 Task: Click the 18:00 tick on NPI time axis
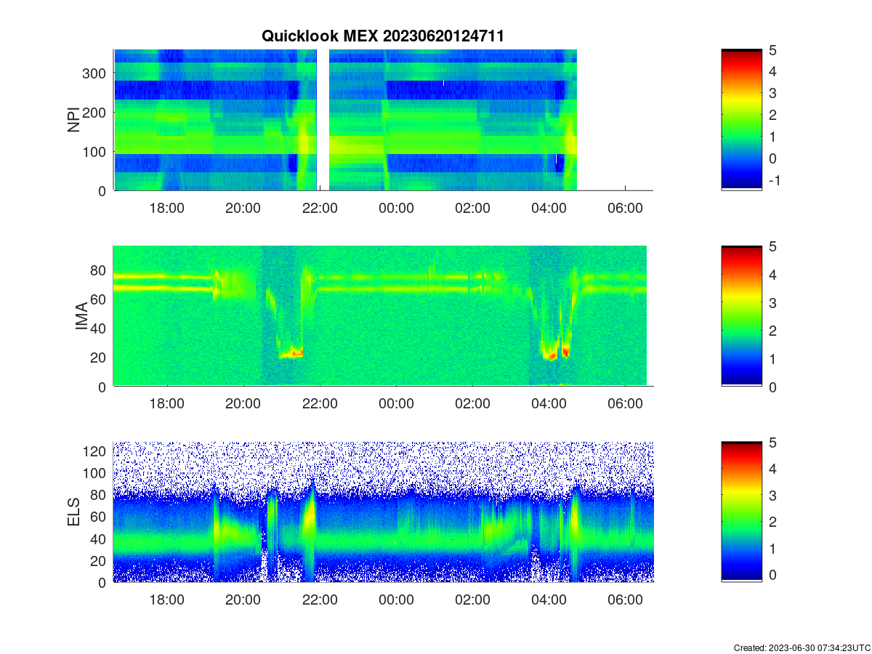pos(166,208)
